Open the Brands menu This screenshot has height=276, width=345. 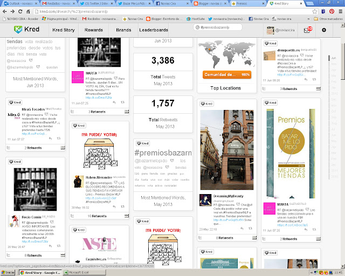[x=123, y=30]
